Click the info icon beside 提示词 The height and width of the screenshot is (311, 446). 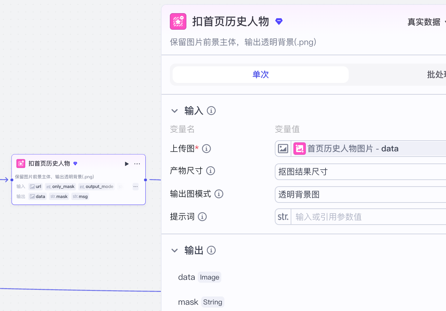coord(202,217)
